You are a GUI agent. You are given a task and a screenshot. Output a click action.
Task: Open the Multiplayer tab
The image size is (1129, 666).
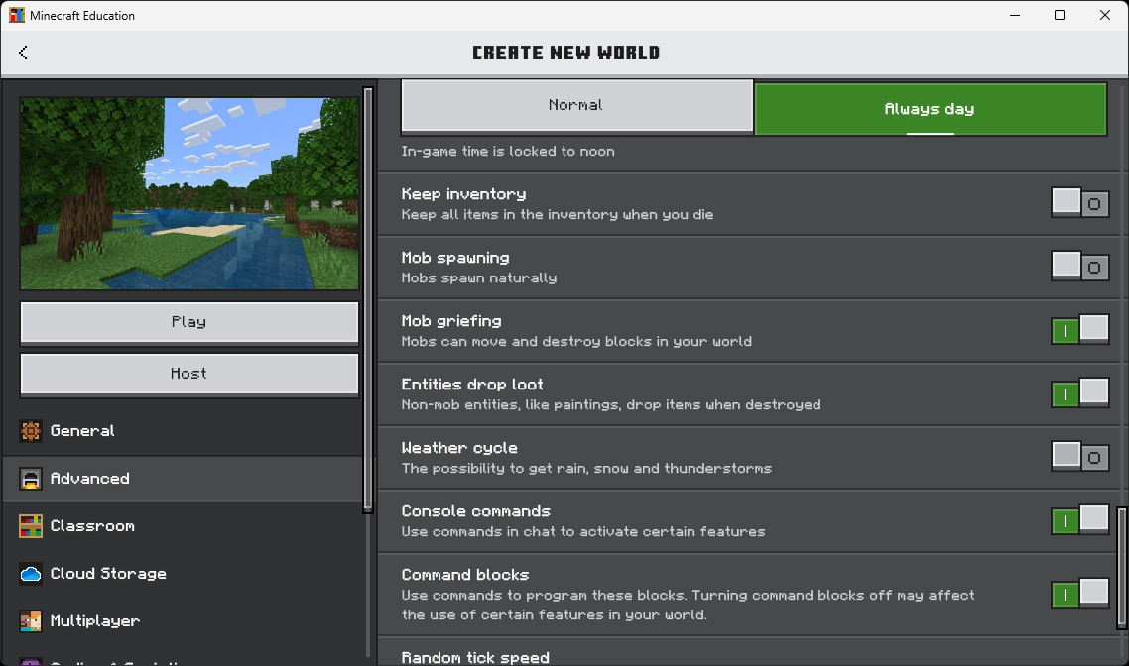click(183, 620)
